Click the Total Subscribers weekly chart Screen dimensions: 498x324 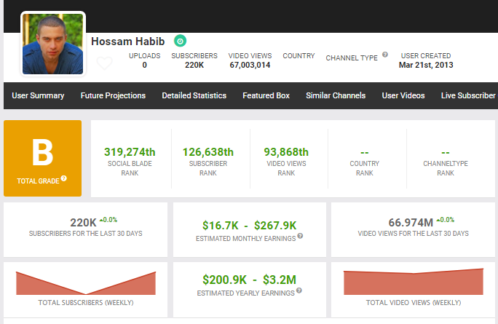(x=86, y=284)
